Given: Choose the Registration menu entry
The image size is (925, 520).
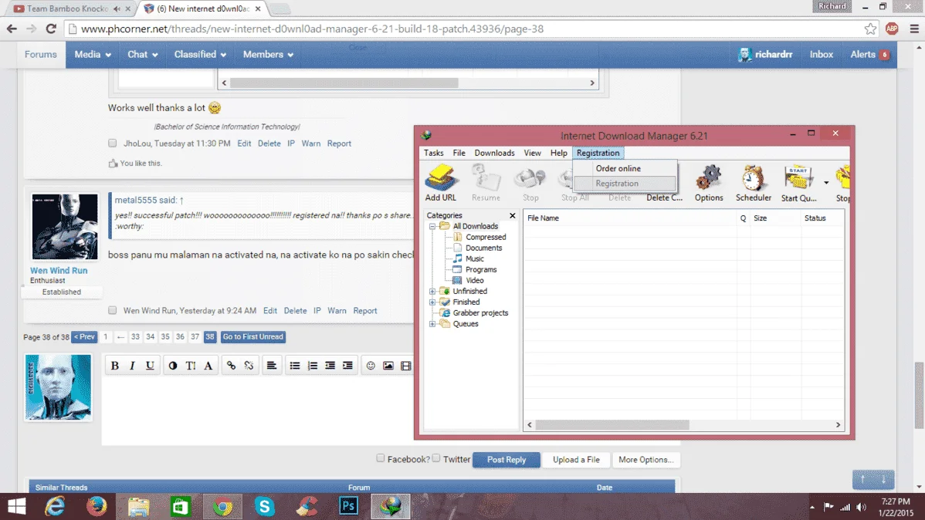Looking at the screenshot, I should [625, 184].
